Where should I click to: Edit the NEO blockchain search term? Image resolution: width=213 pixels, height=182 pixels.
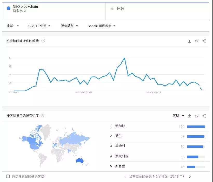tap(25, 7)
